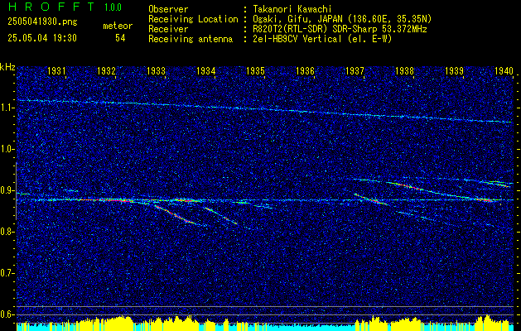Click the version number 1.0.0
The width and height of the screenshot is (521, 331).
point(113,7)
